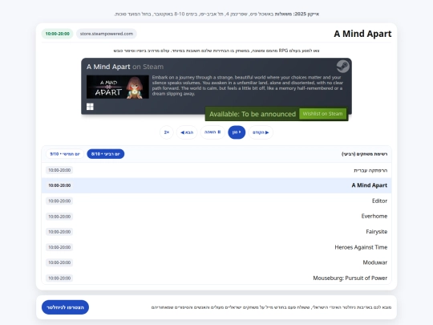Select the Heroes Against Time row

click(216, 247)
